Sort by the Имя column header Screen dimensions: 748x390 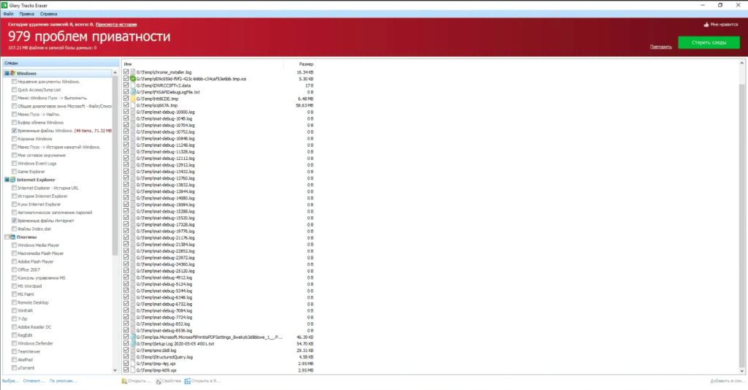[203, 64]
